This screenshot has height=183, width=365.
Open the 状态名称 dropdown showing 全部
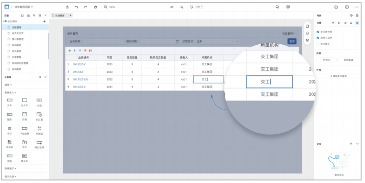[218, 41]
